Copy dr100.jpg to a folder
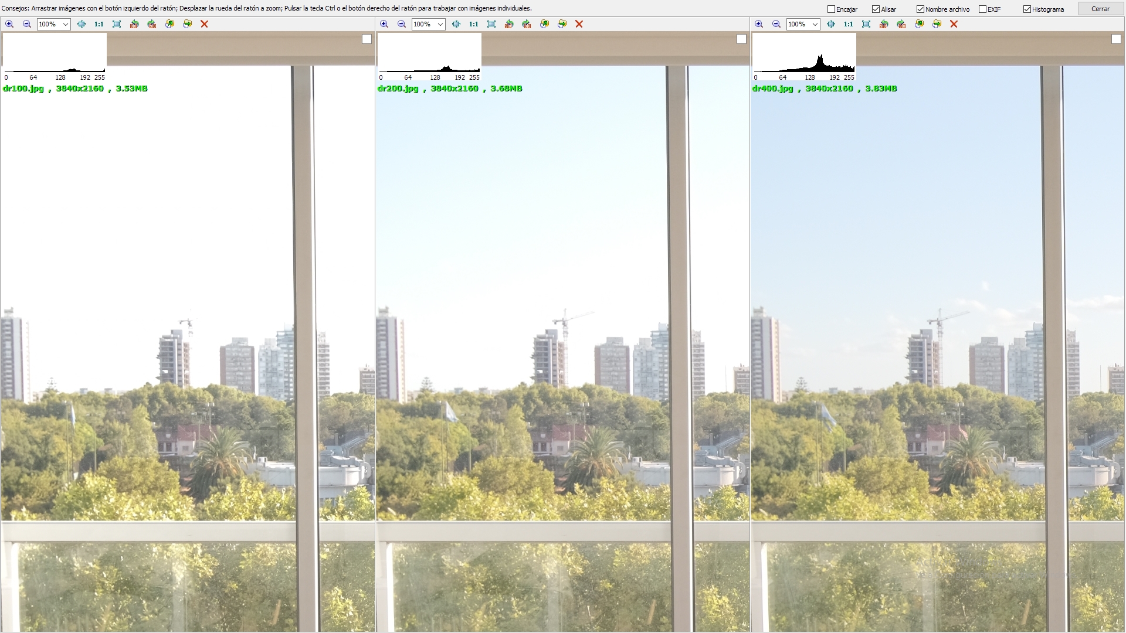 click(169, 24)
